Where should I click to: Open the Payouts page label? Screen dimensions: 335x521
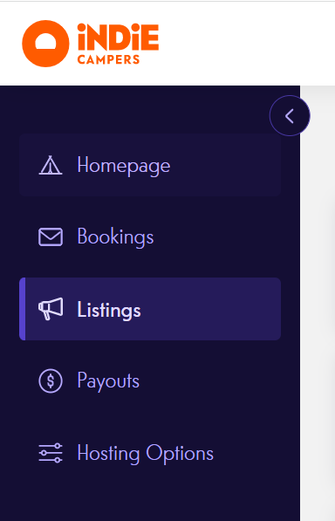click(x=108, y=380)
